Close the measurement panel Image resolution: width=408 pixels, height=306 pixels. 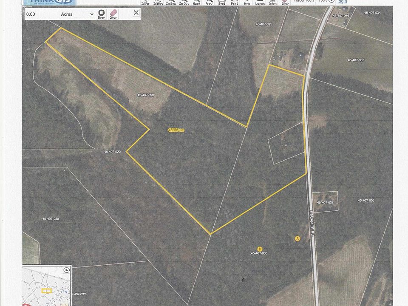136,12
